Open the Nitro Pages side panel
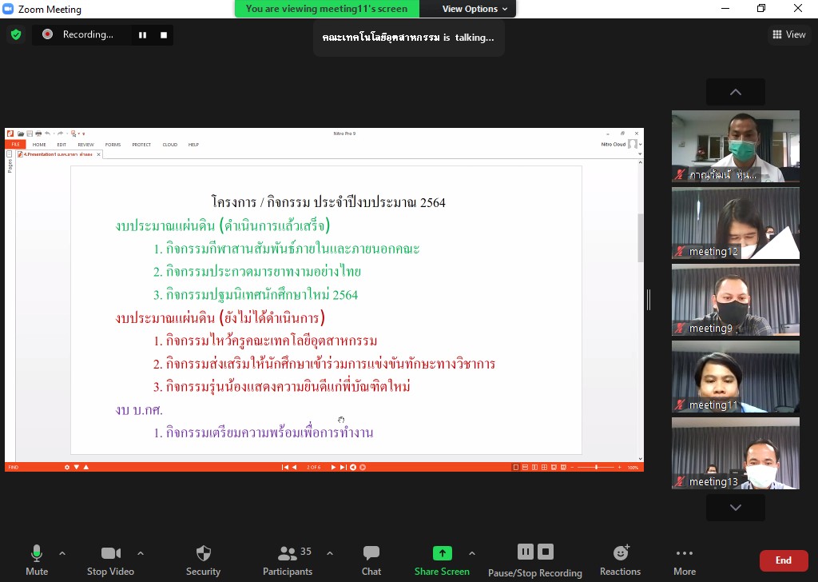The height and width of the screenshot is (582, 818). (x=10, y=163)
